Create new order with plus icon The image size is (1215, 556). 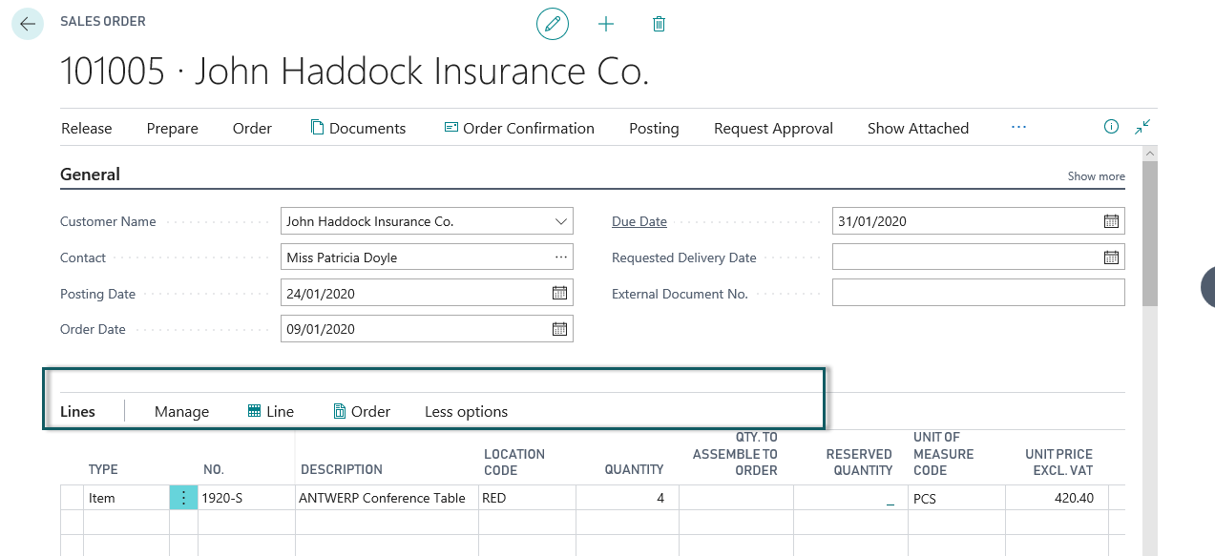(x=606, y=24)
